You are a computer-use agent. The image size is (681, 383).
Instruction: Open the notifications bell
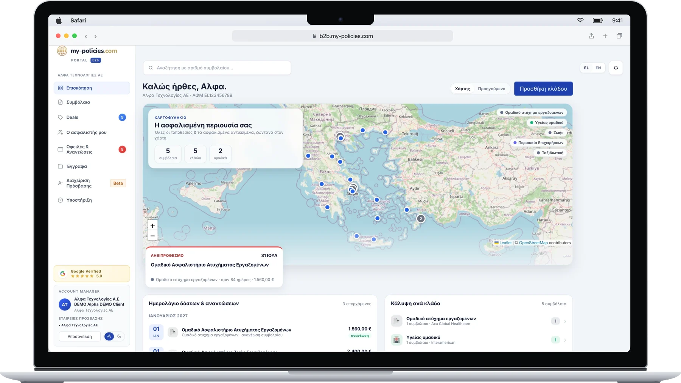[616, 68]
